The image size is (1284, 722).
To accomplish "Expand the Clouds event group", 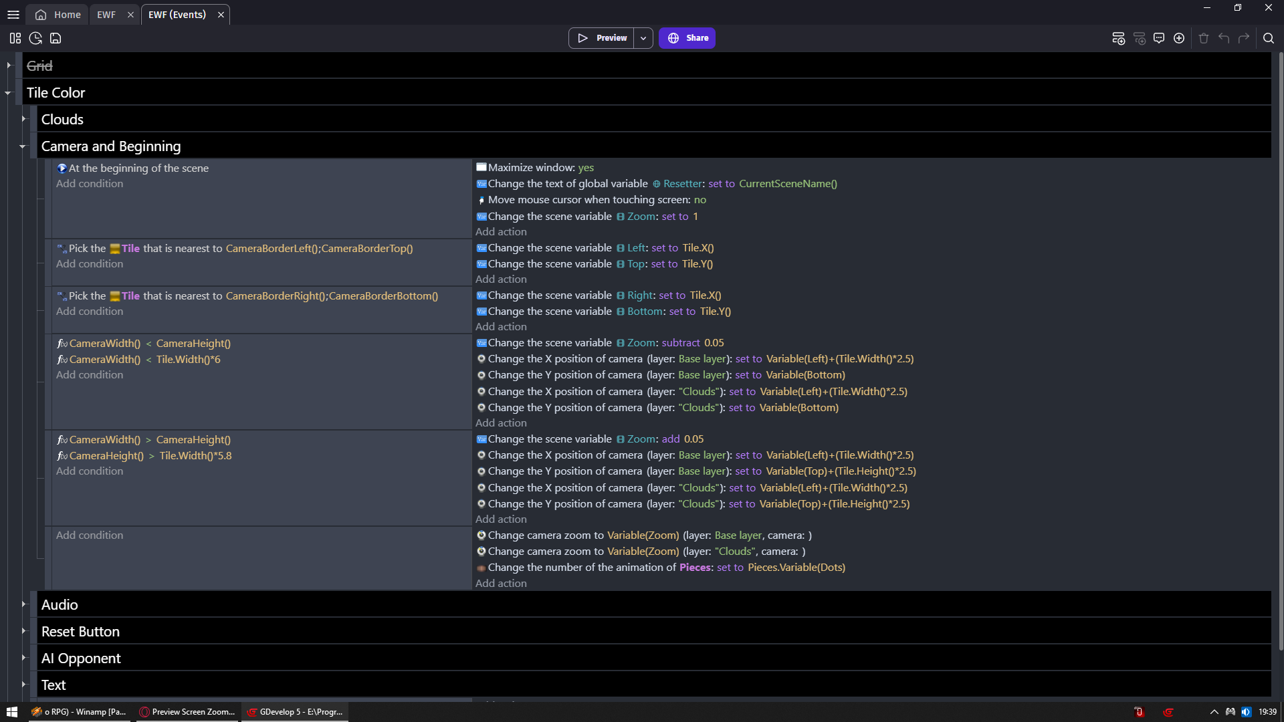I will click(x=23, y=119).
